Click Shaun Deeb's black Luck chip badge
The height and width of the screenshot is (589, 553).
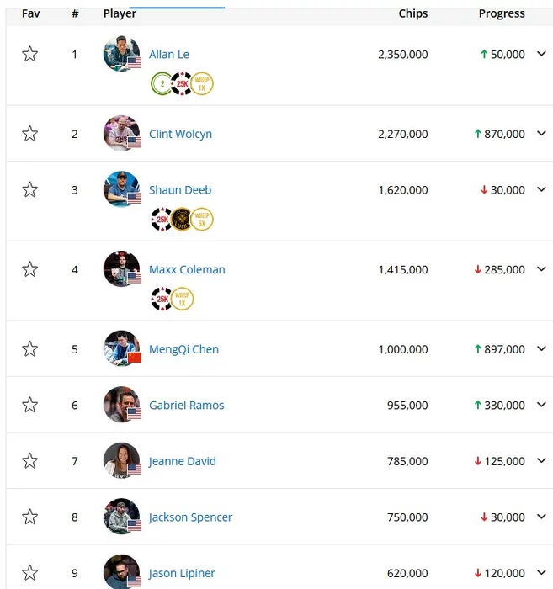(181, 220)
